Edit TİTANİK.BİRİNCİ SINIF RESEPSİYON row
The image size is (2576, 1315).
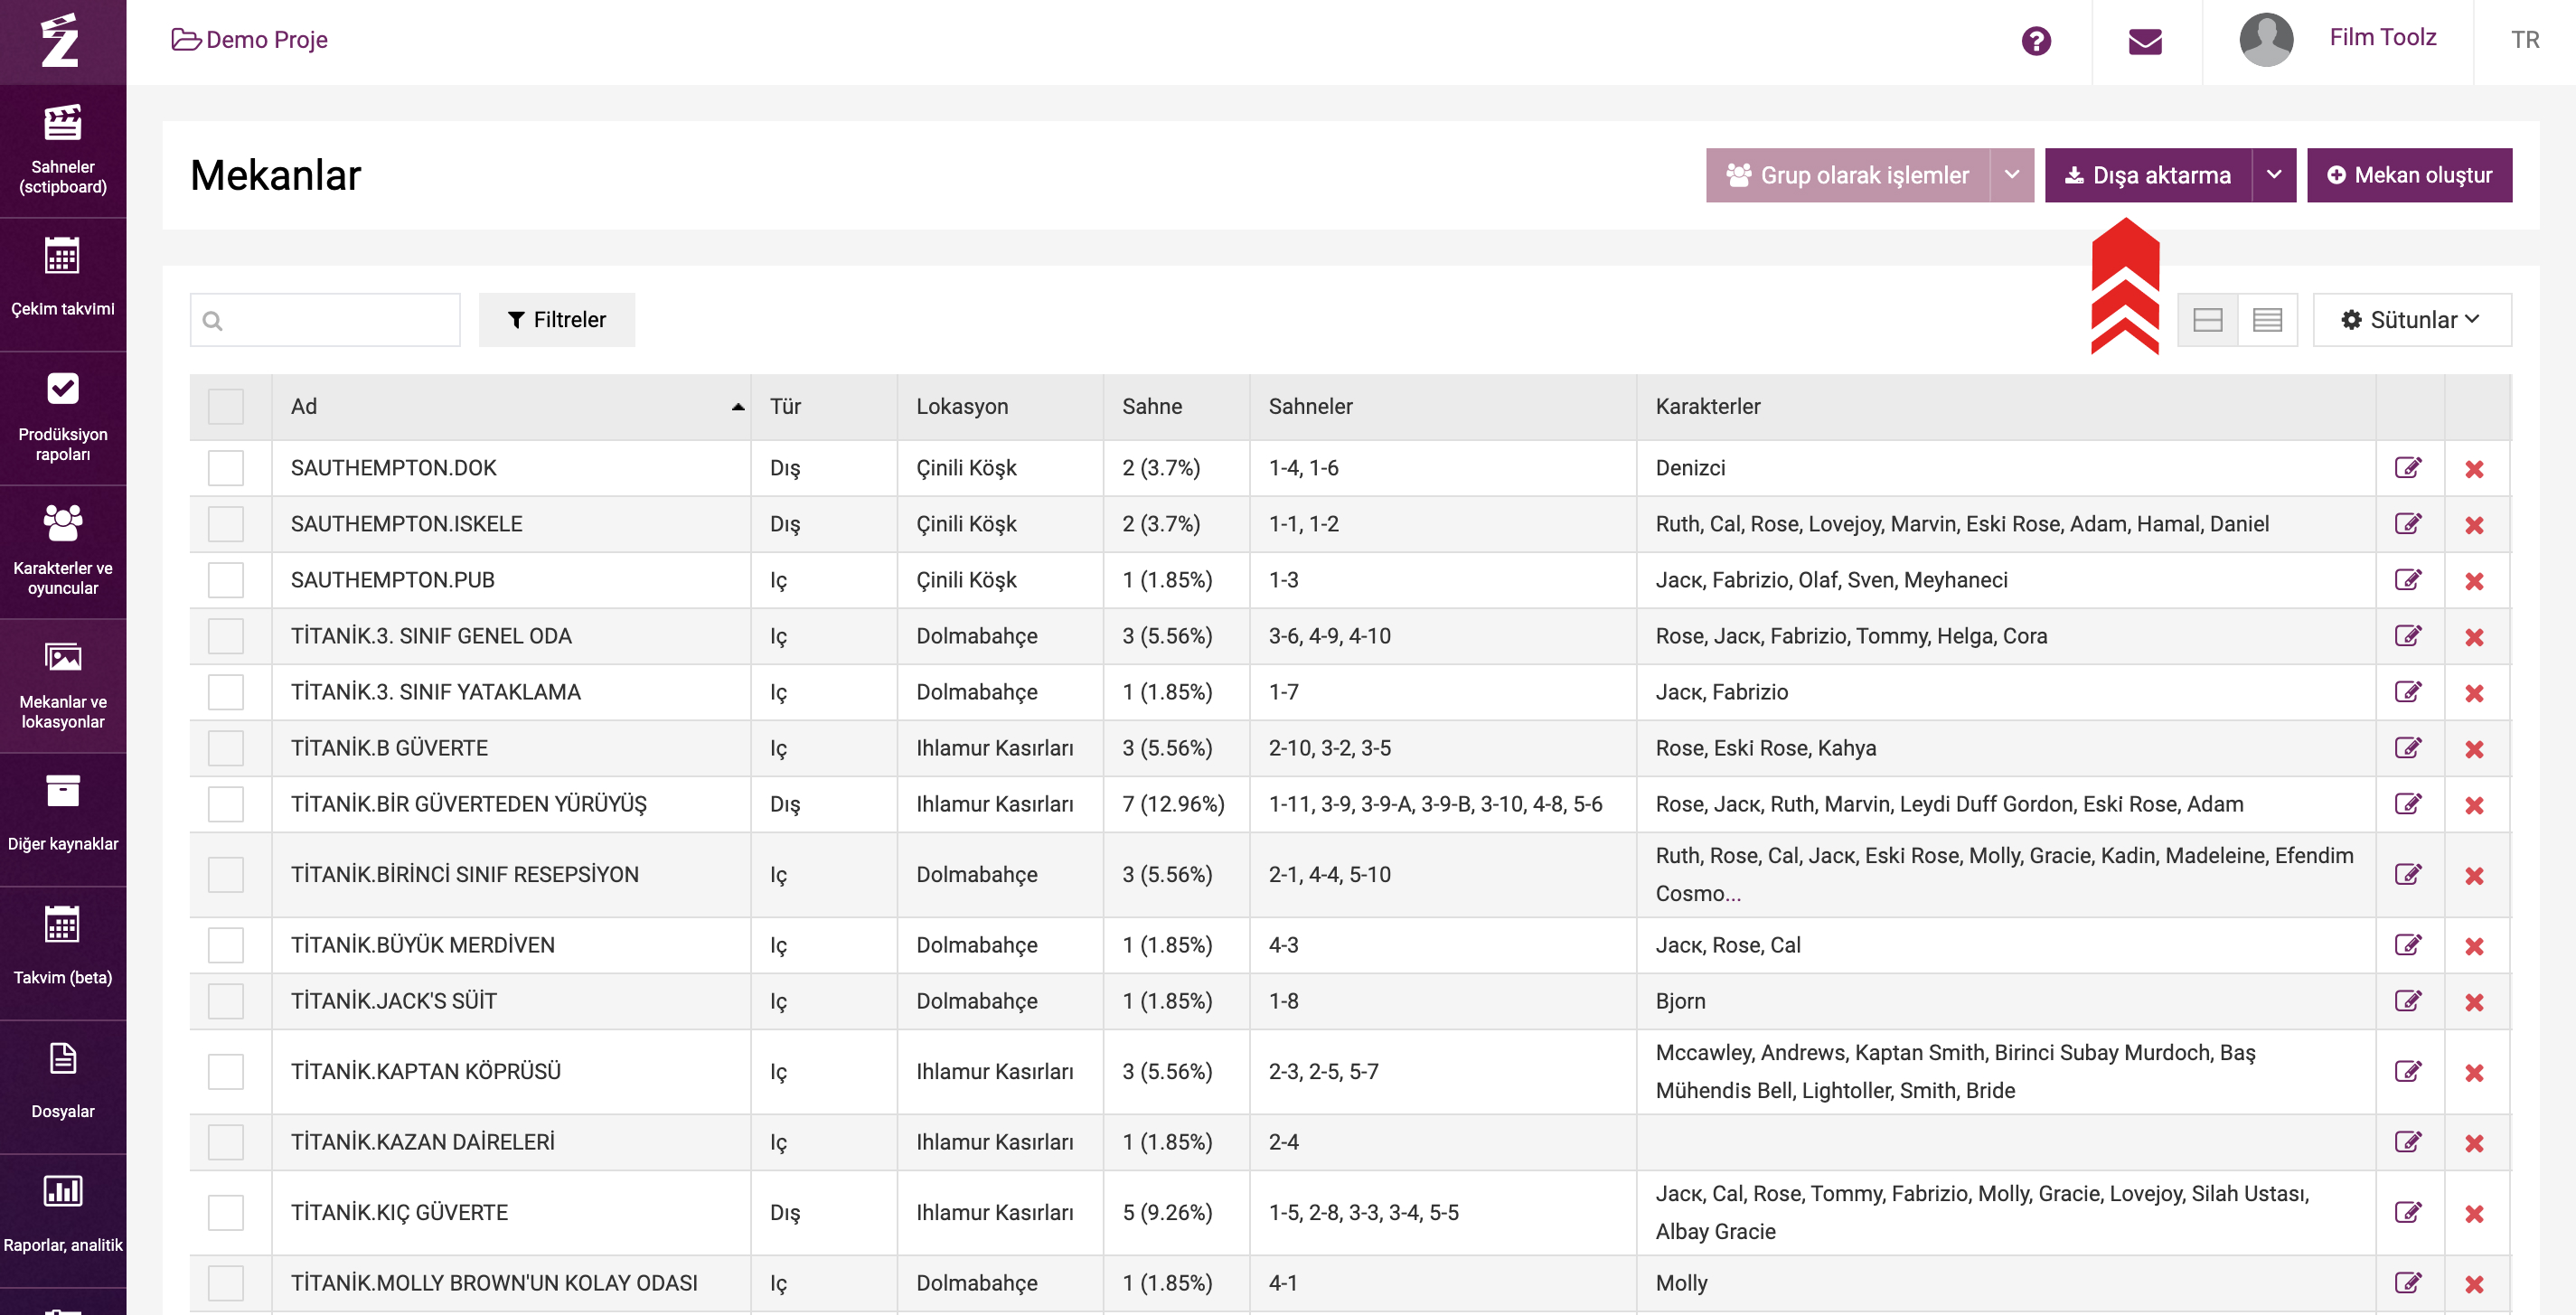pos(2408,875)
